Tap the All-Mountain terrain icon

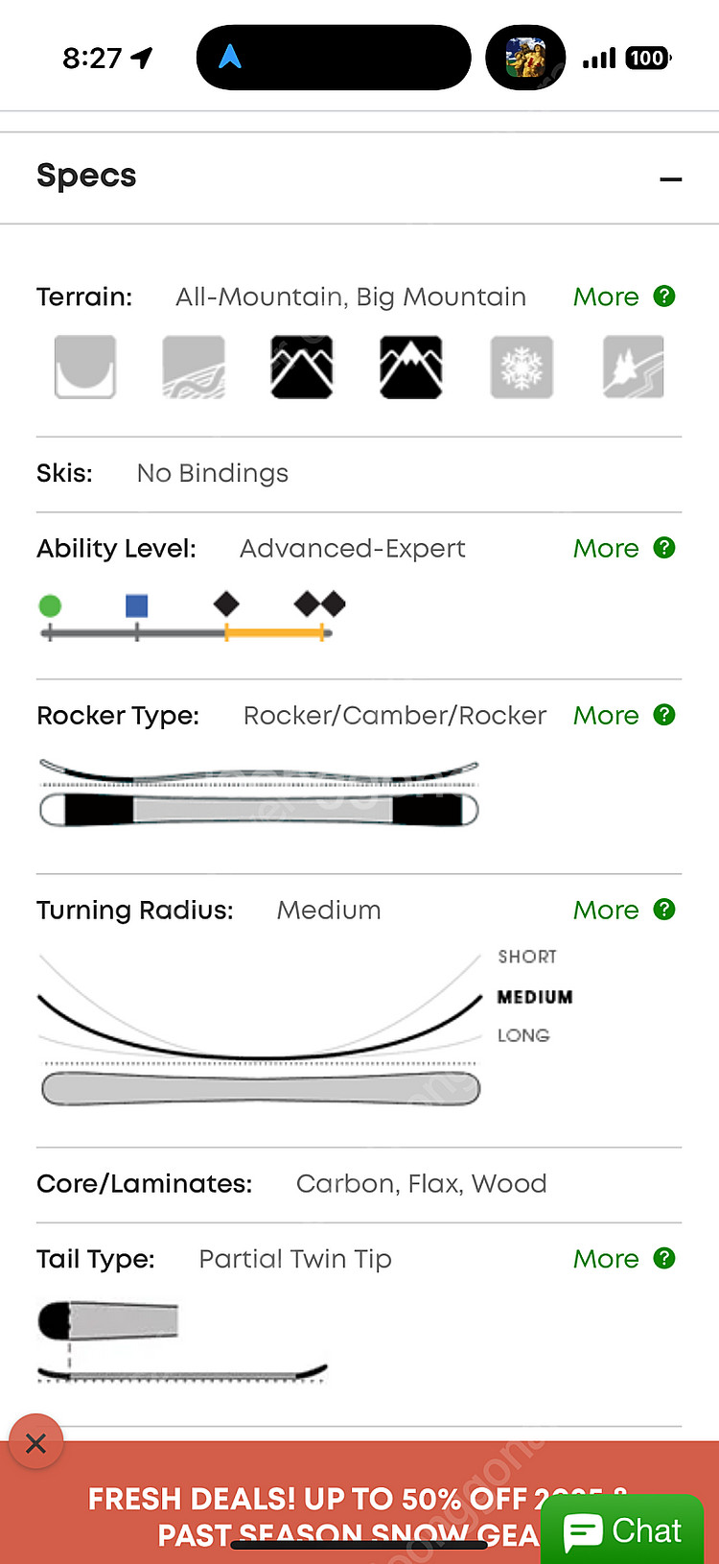pos(302,367)
